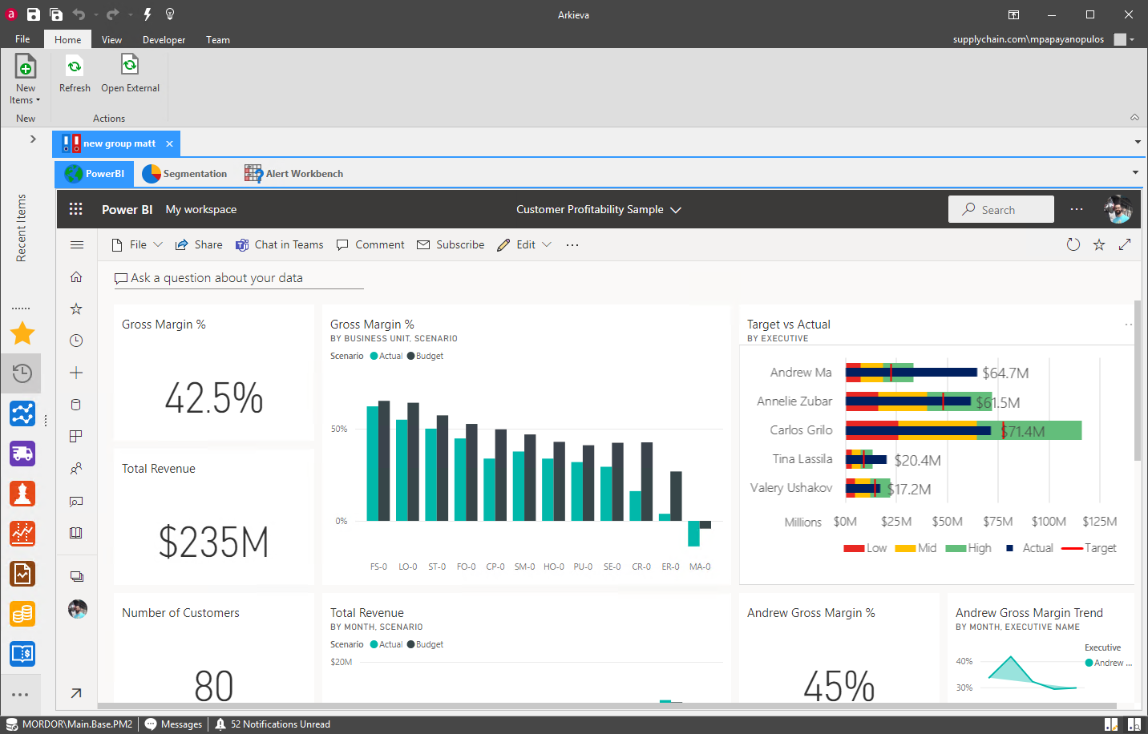
Task: Open Power BI app launcher grid
Action: pos(76,209)
